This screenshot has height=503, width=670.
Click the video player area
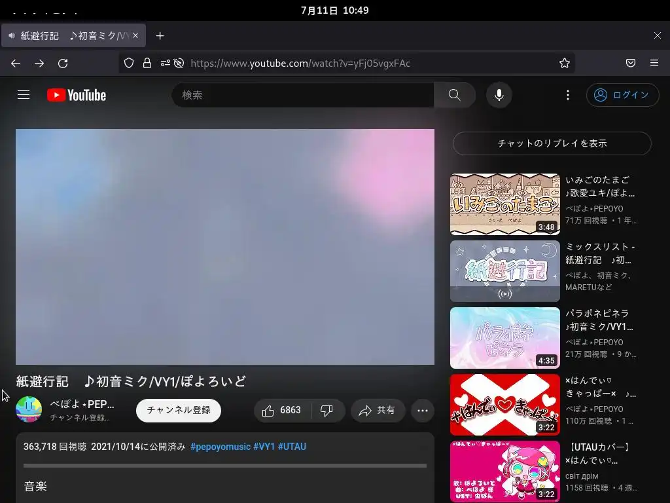click(225, 247)
